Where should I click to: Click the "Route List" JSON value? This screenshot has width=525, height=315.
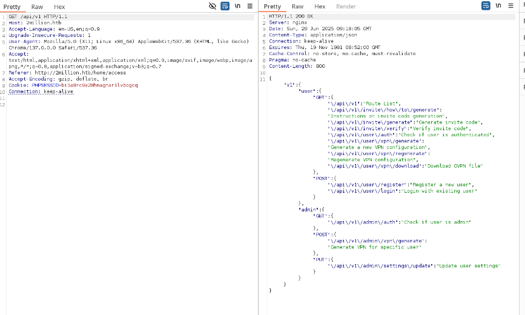pyautogui.click(x=381, y=104)
